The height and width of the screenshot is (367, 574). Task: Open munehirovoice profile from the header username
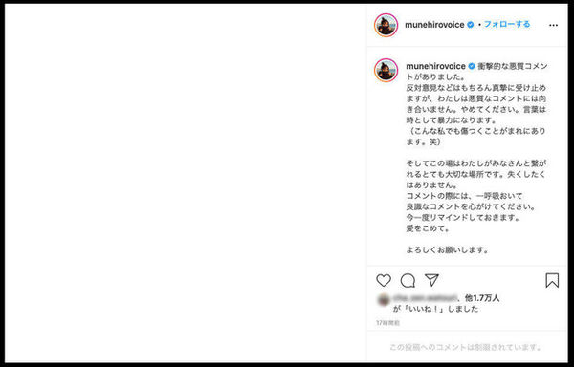[x=434, y=25]
